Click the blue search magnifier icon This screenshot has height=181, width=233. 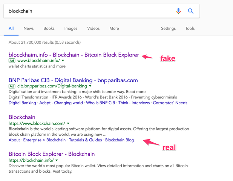coord(191,11)
